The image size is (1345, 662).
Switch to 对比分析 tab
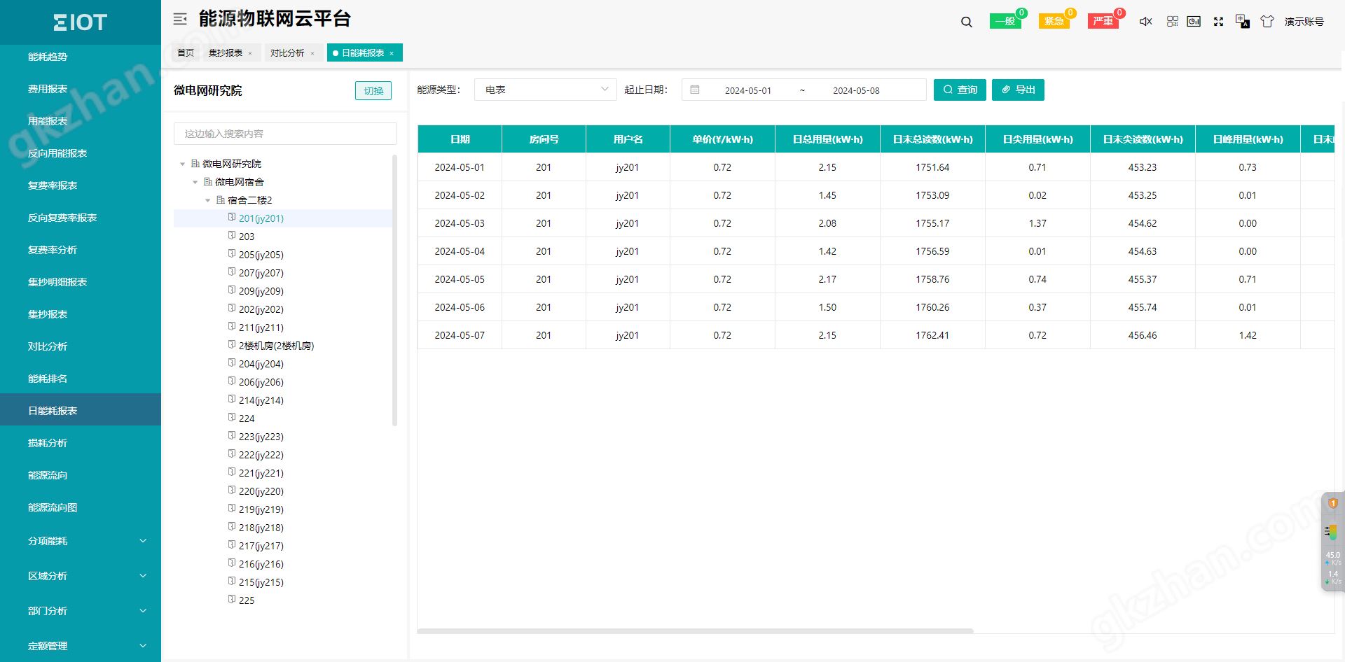click(x=287, y=53)
